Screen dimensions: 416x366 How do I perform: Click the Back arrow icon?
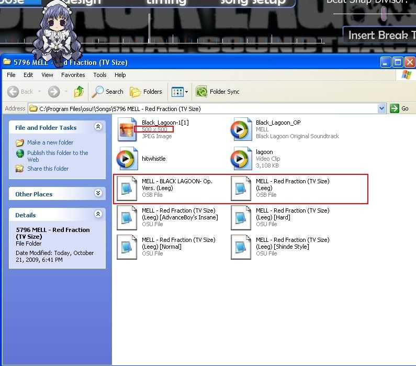tap(13, 92)
